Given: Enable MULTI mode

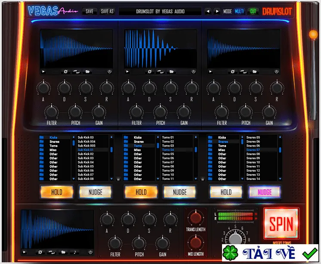Looking at the screenshot, I should point(239,11).
